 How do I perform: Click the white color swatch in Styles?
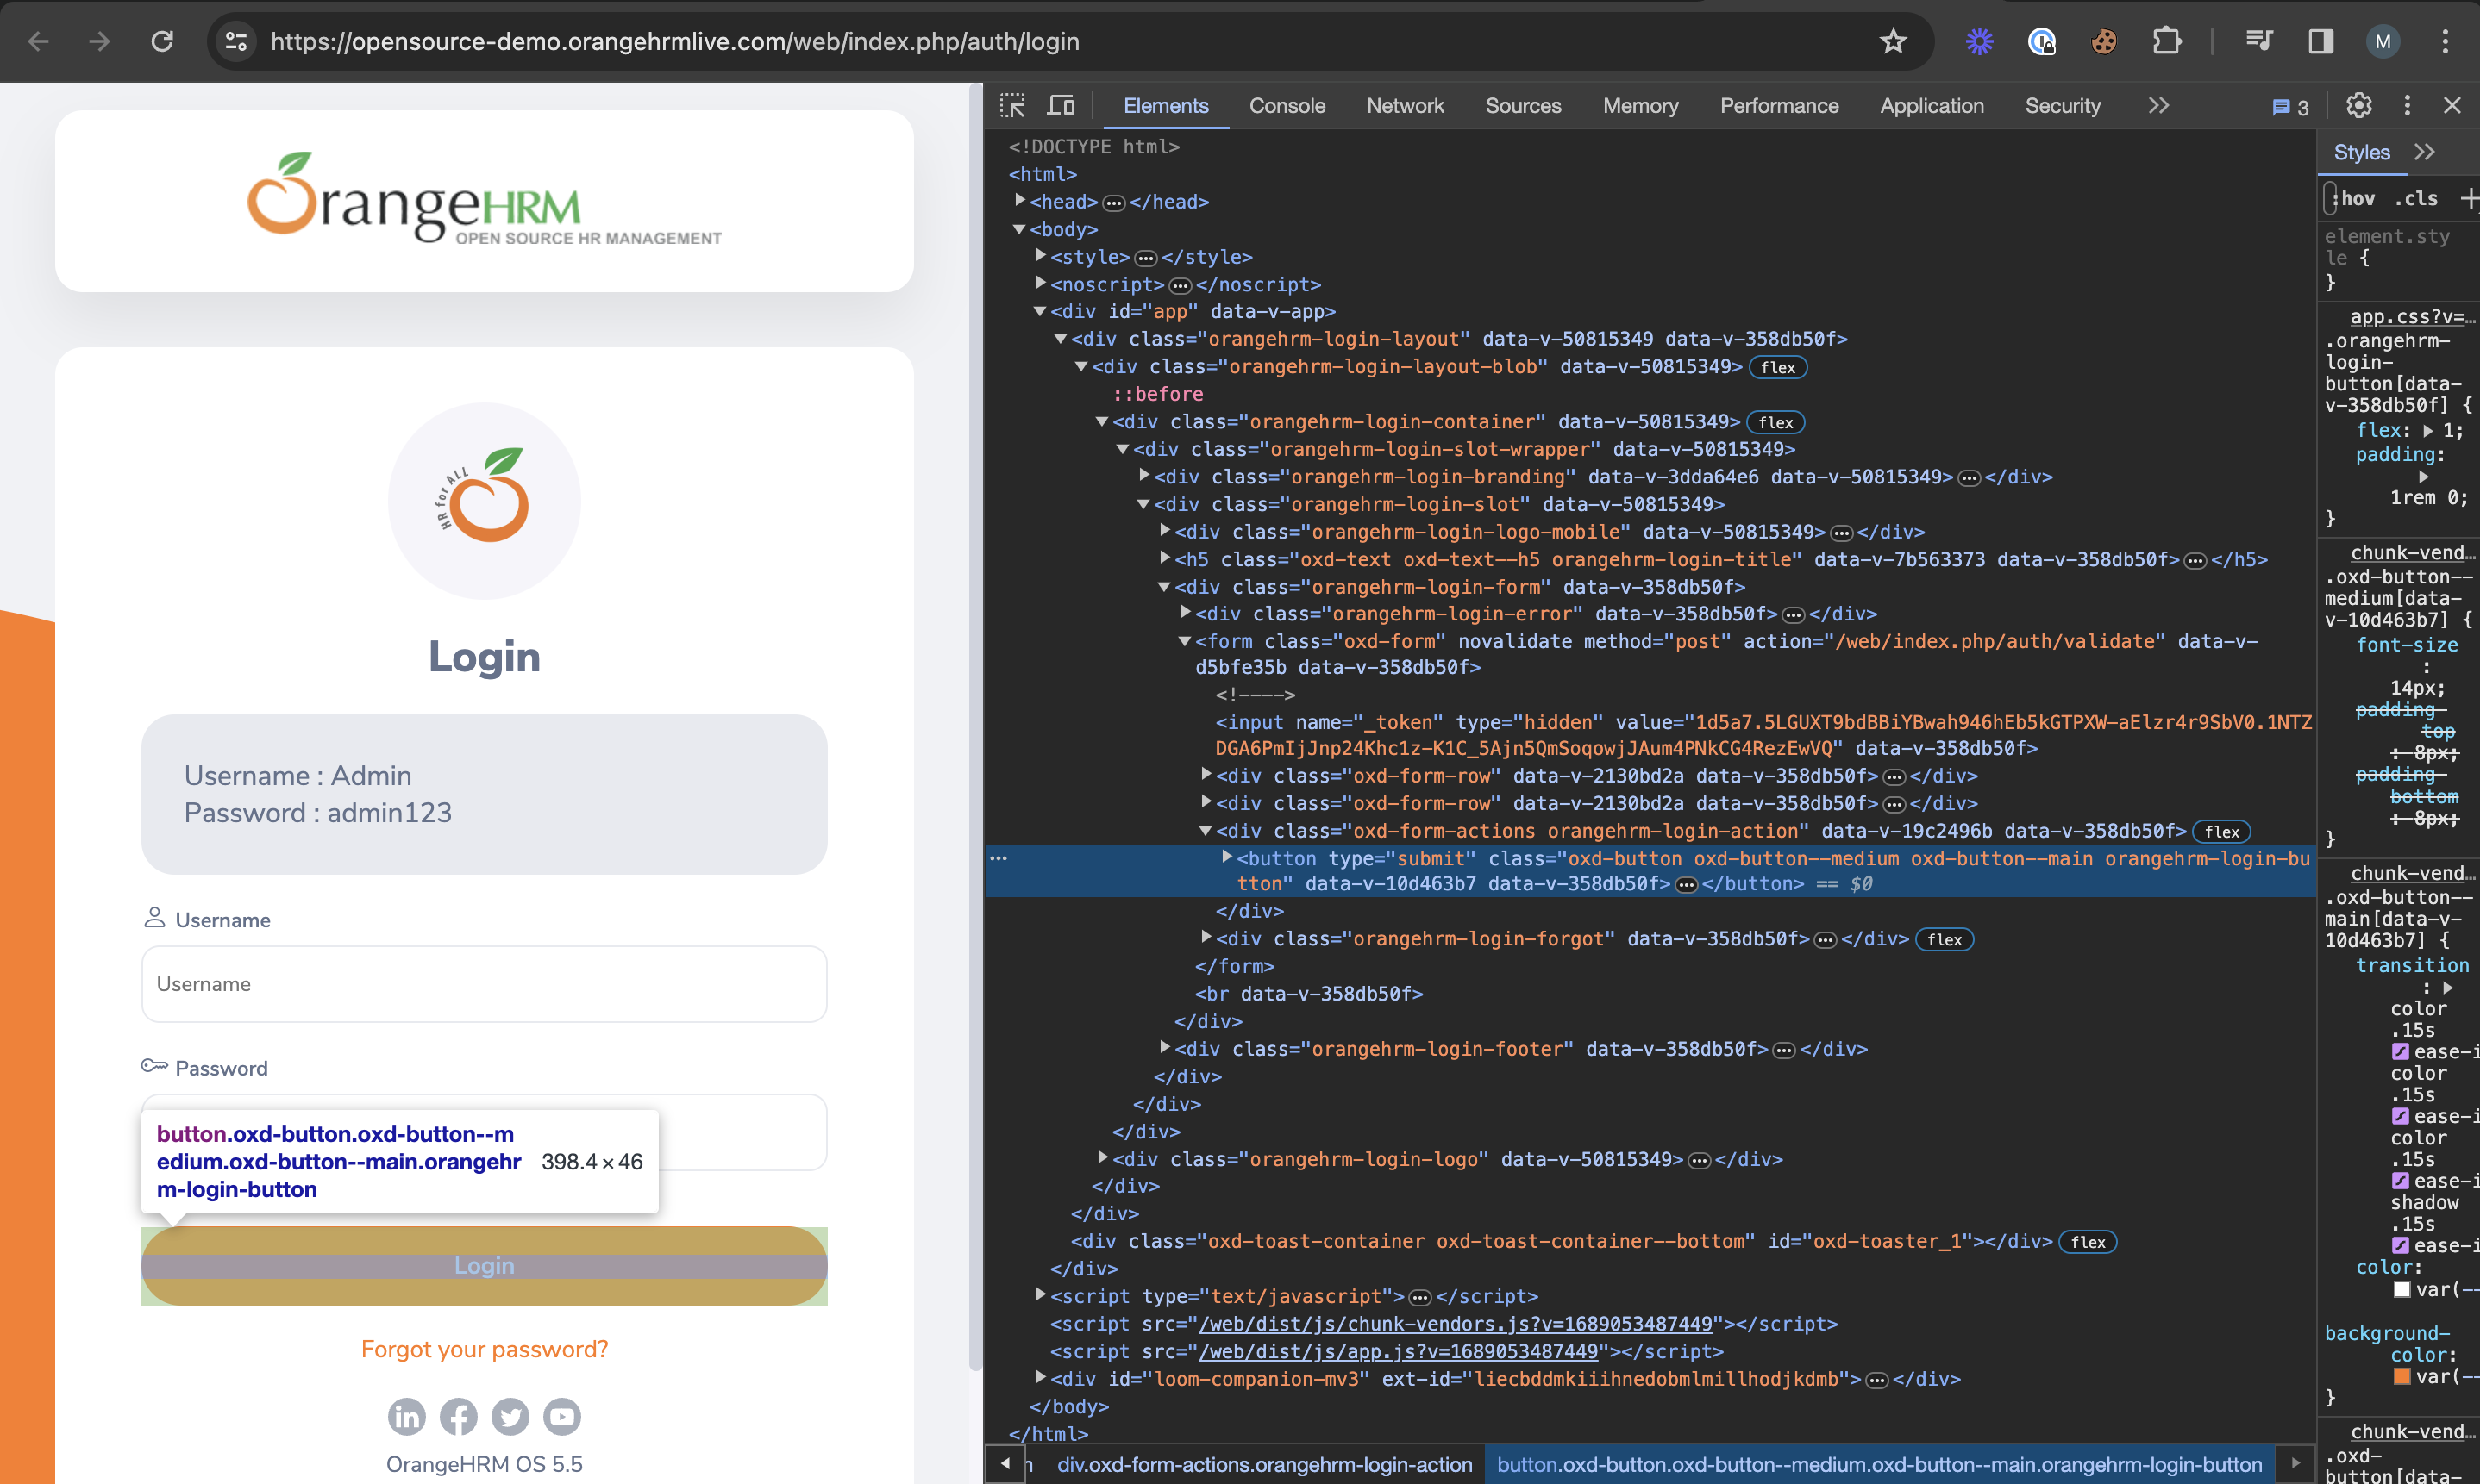click(x=2402, y=1289)
